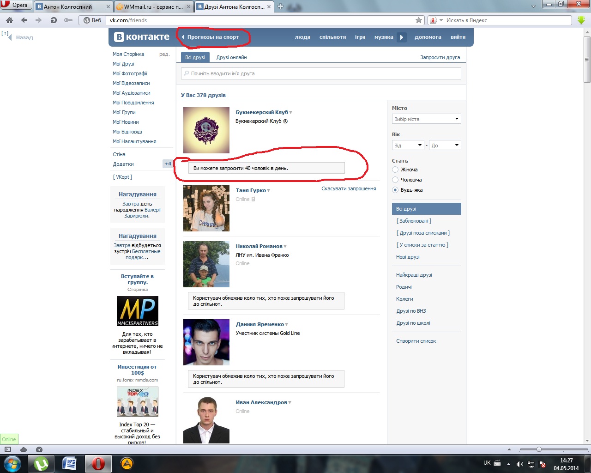Click the friend name search field
The image size is (591, 473).
[321, 73]
